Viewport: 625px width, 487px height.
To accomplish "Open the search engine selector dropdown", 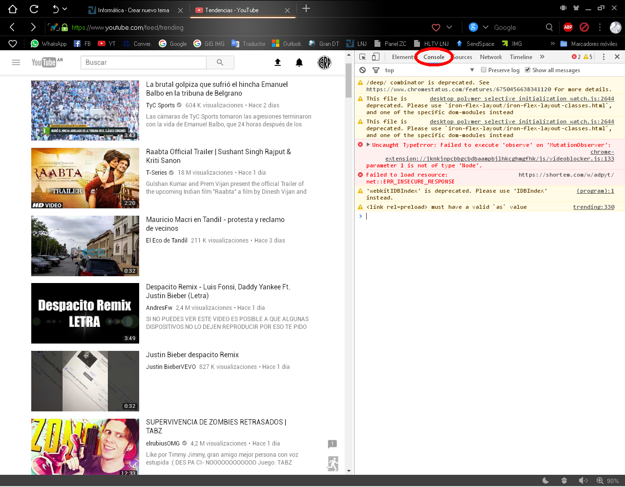I will [485, 27].
